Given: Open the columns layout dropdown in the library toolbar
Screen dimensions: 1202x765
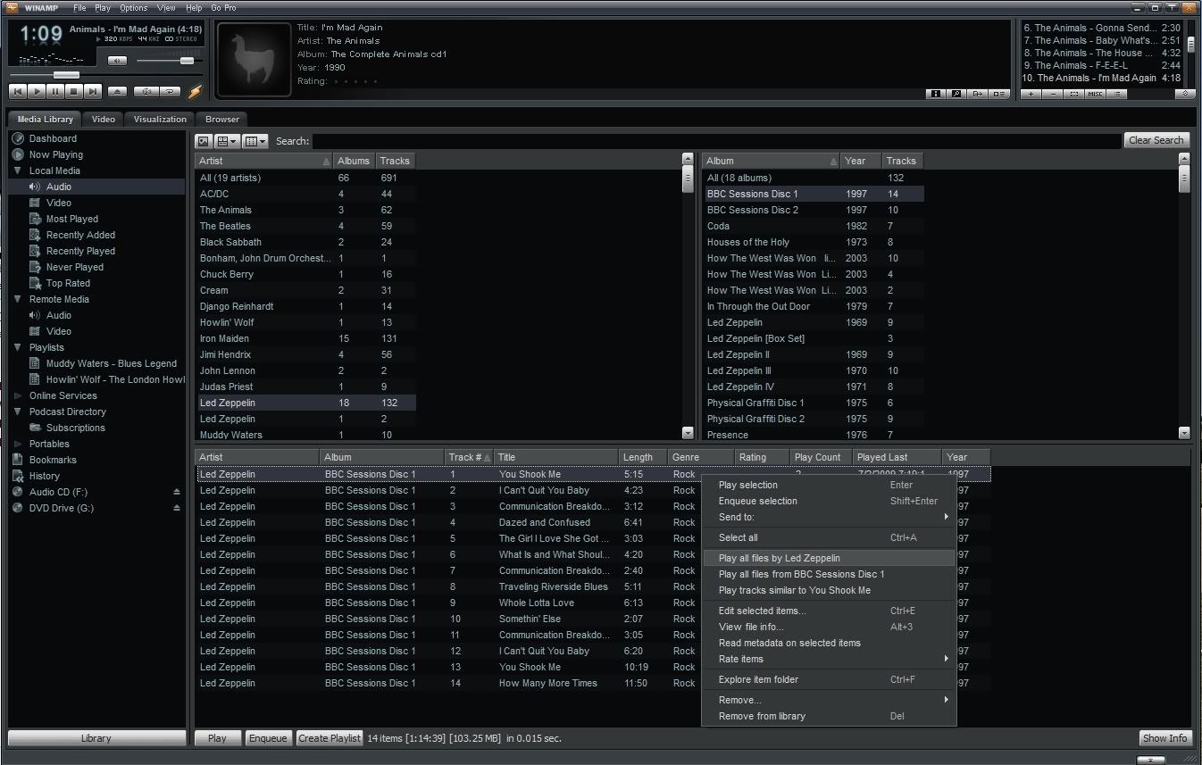Looking at the screenshot, I should [255, 141].
